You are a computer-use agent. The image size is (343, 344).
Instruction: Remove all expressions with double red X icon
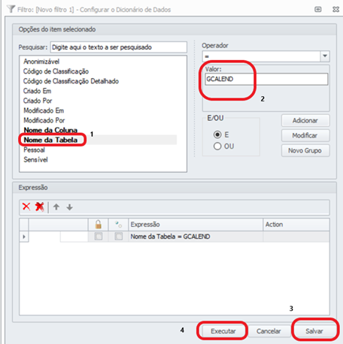(40, 207)
